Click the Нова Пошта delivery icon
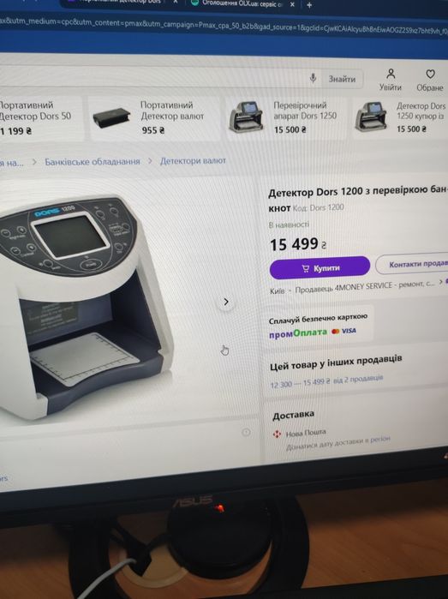The image size is (448, 599). click(x=277, y=434)
